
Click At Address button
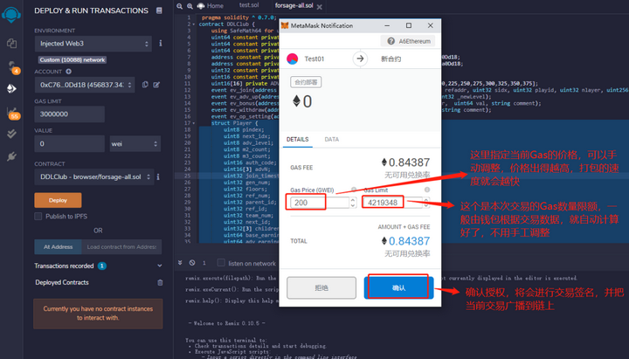(x=59, y=246)
